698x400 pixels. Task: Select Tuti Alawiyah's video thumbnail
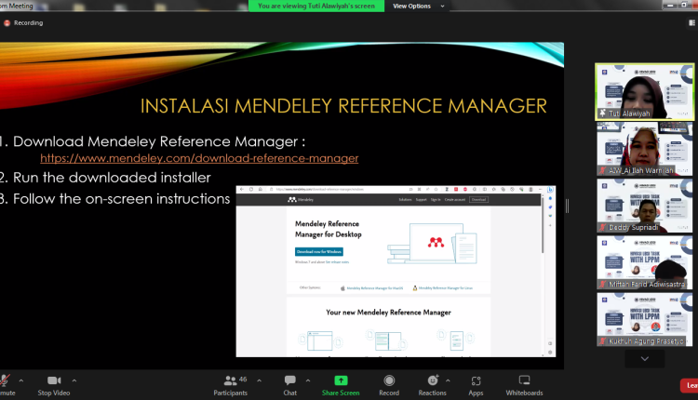click(644, 92)
